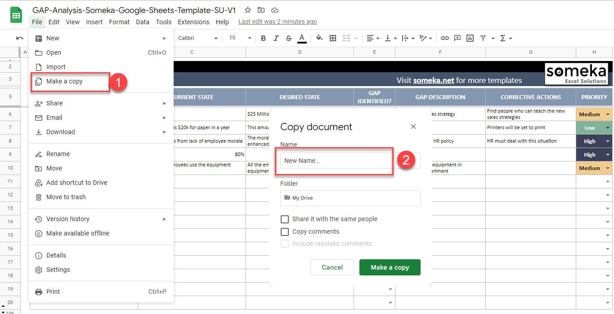The image size is (614, 314).
Task: Select Add shortcut to Drive
Action: pos(101,183)
